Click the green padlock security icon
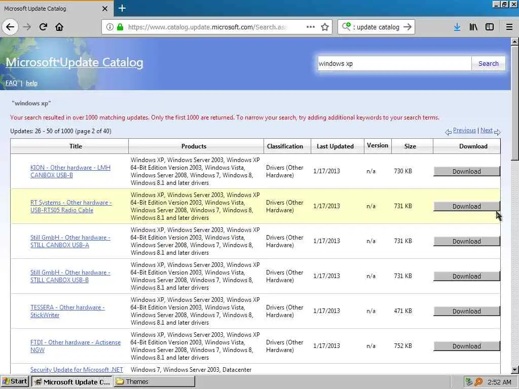The height and width of the screenshot is (389, 519). tap(120, 27)
